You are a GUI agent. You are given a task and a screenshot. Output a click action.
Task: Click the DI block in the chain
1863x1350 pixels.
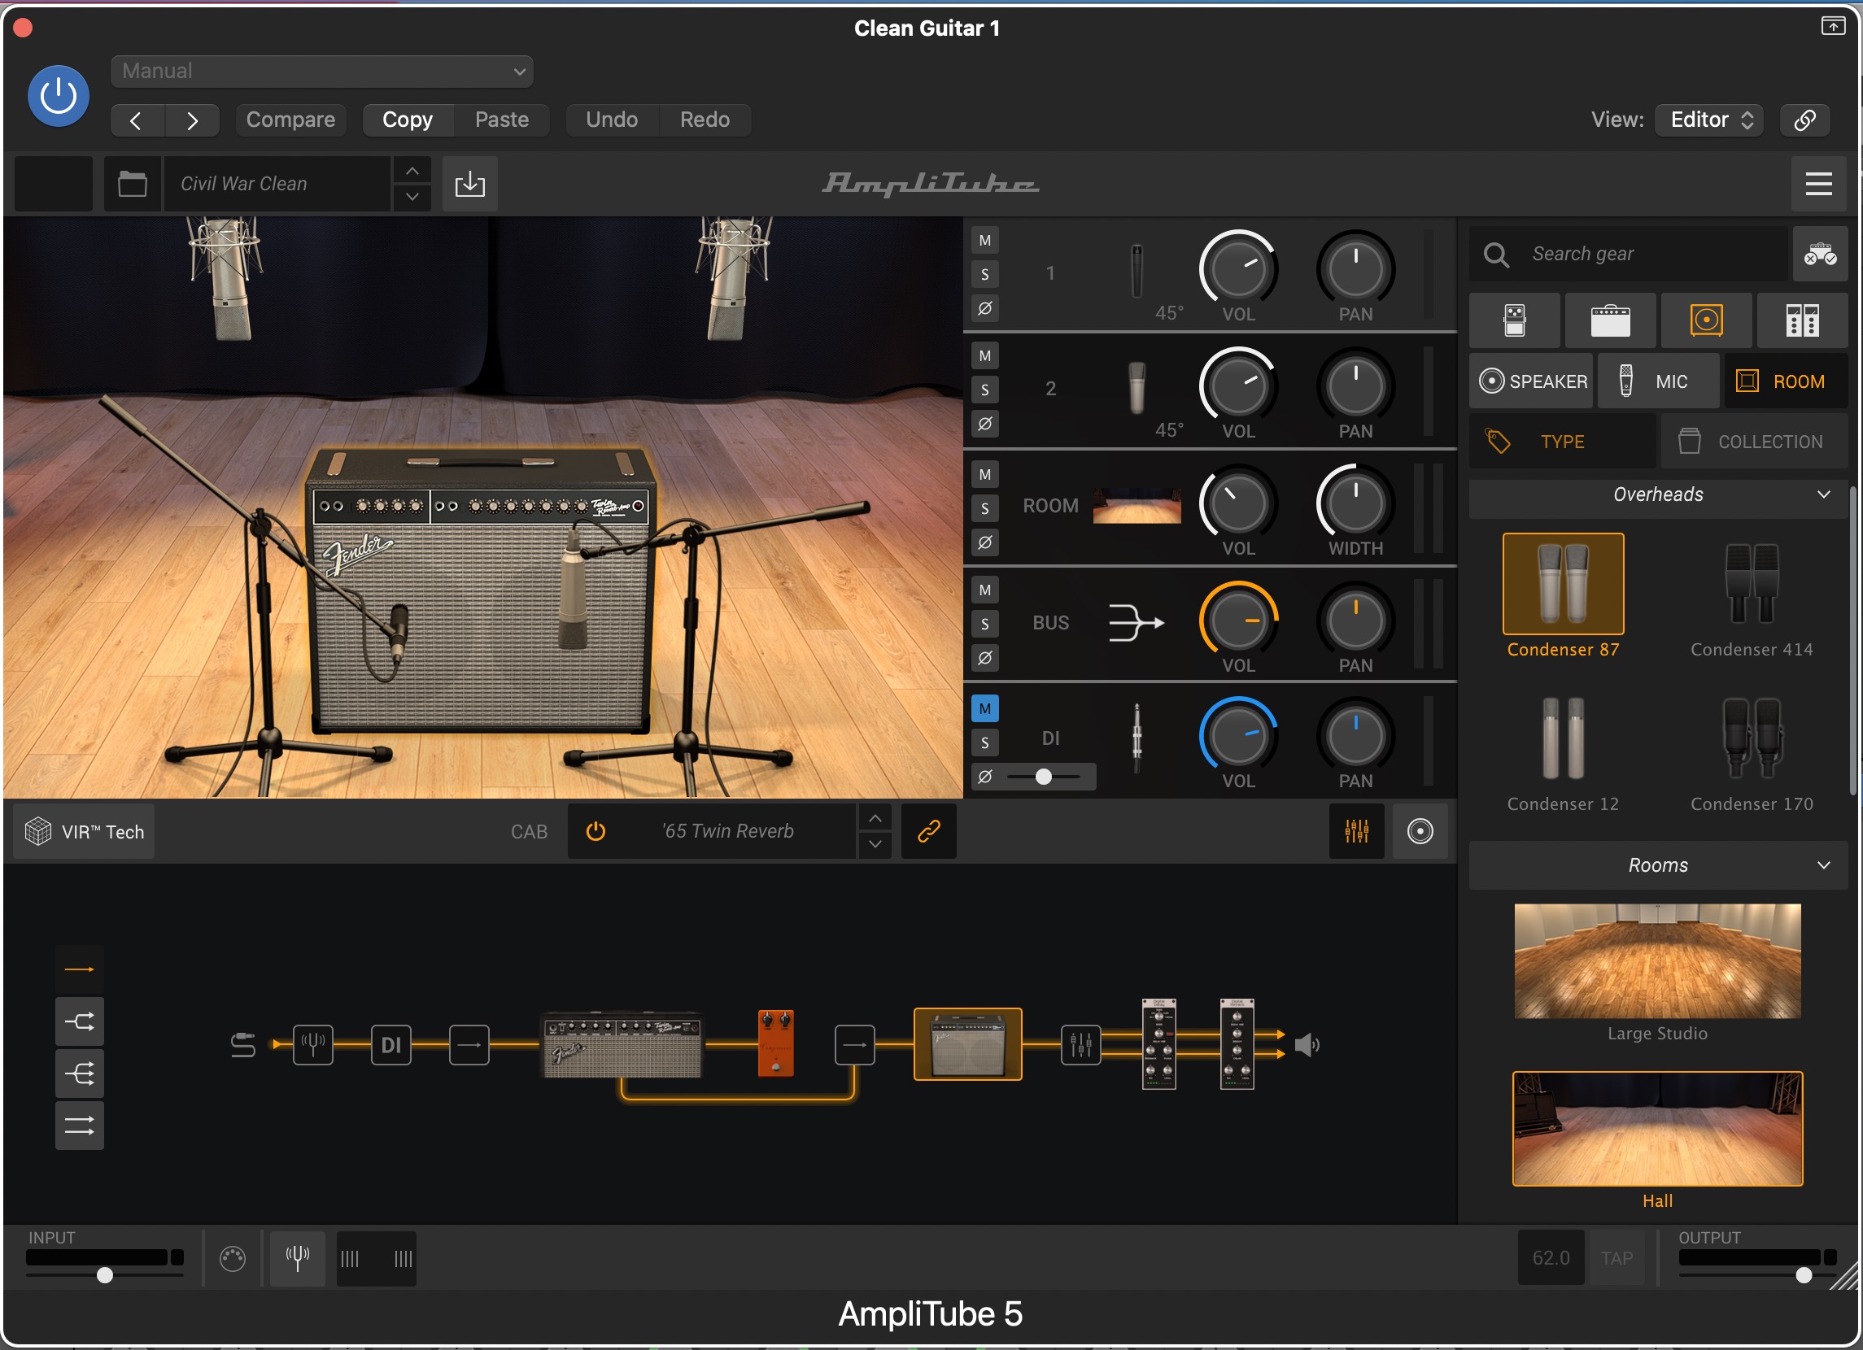point(391,1044)
